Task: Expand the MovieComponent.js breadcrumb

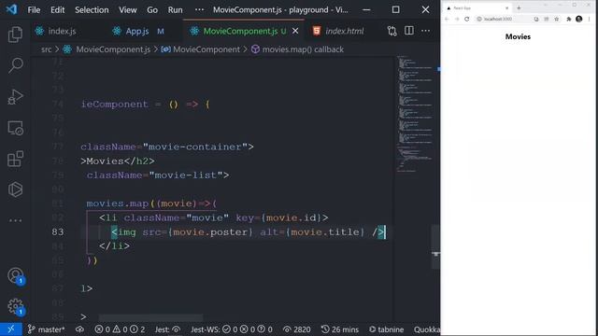Action: coord(113,49)
